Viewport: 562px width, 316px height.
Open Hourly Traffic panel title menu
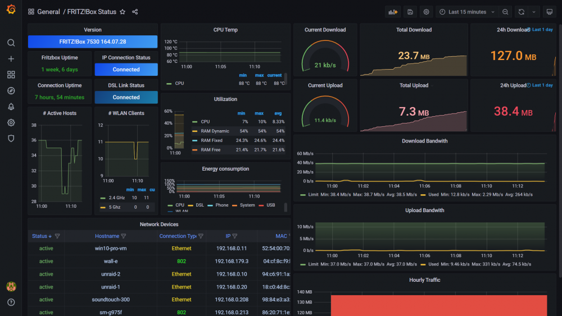click(x=425, y=280)
